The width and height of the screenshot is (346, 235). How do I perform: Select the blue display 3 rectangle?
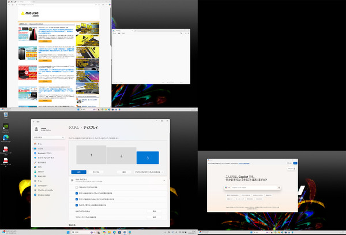pyautogui.click(x=148, y=158)
